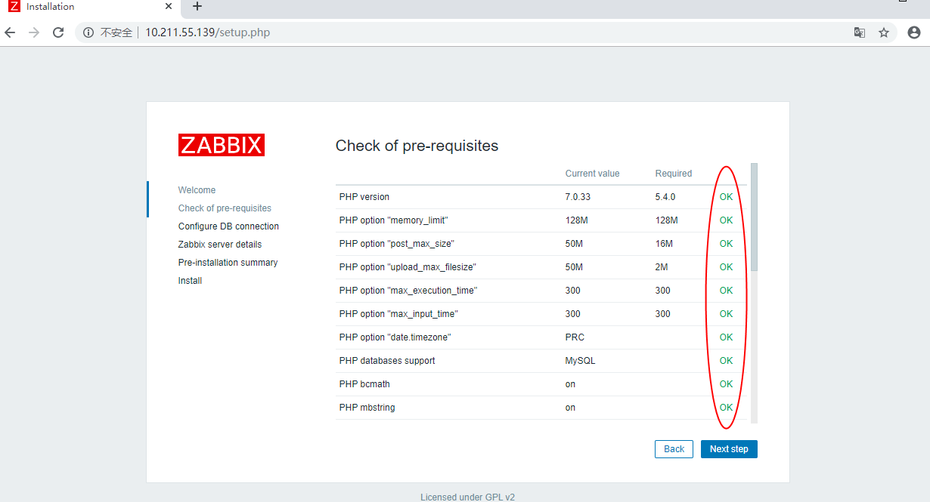This screenshot has width=930, height=502.
Task: Click the Back button
Action: [x=674, y=449]
